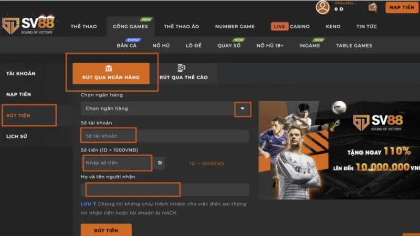
Task: Focus the Số tài khoản input field
Action: [157, 136]
